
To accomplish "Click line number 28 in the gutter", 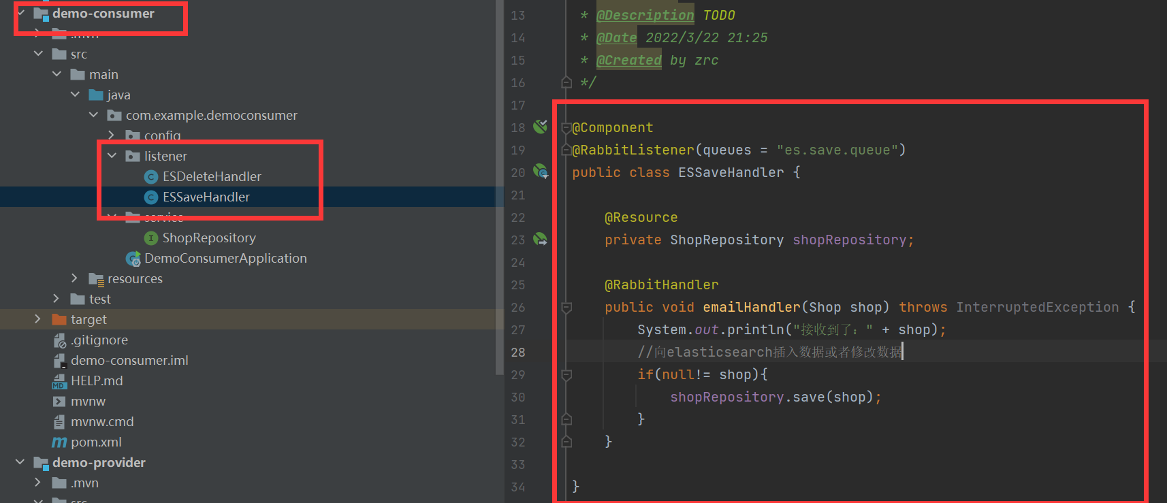I will (517, 352).
